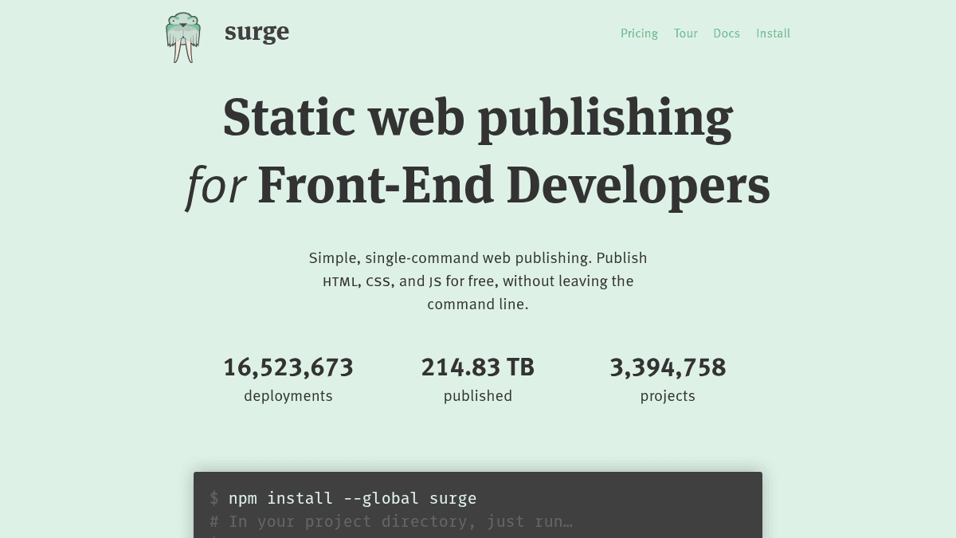Click the surge brand name
Screen dimensions: 956x538
point(257,33)
